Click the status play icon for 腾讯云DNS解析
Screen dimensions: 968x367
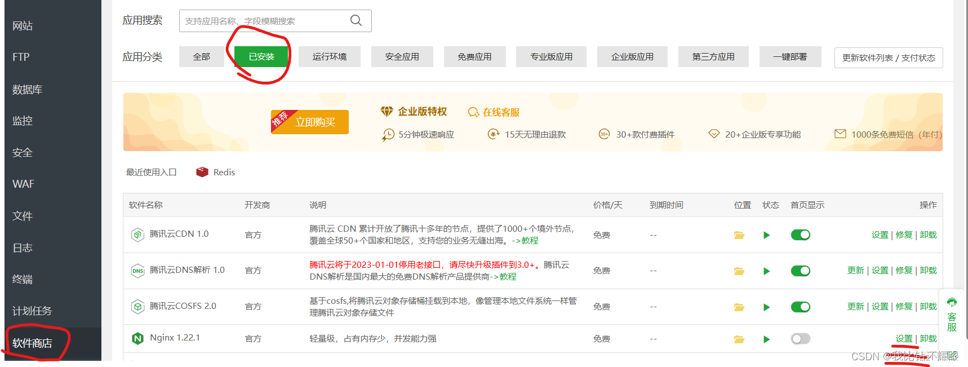(x=766, y=271)
